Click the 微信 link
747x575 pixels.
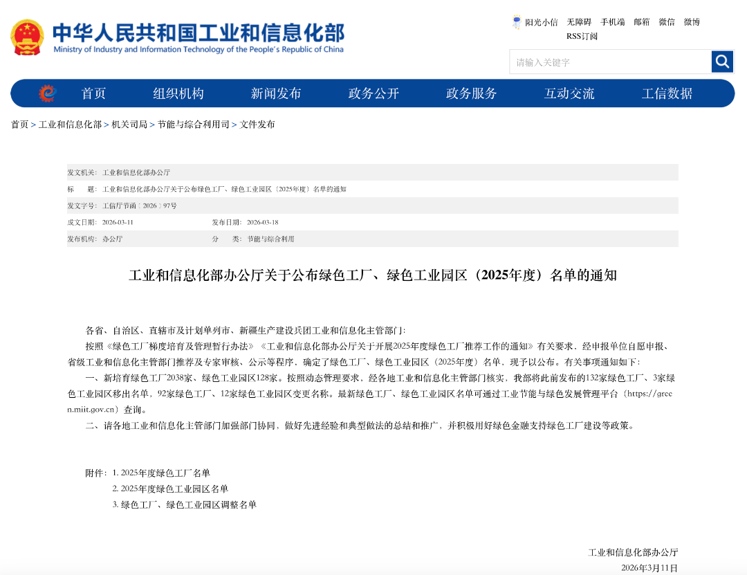point(667,22)
